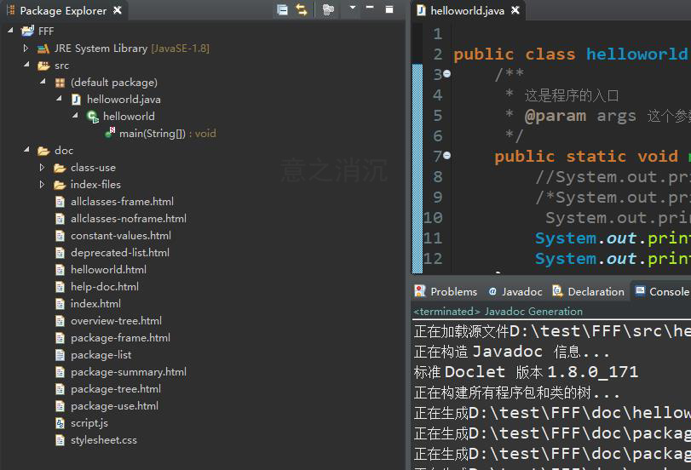691x470 pixels.
Task: Click the script.js file icon
Action: tap(60, 423)
